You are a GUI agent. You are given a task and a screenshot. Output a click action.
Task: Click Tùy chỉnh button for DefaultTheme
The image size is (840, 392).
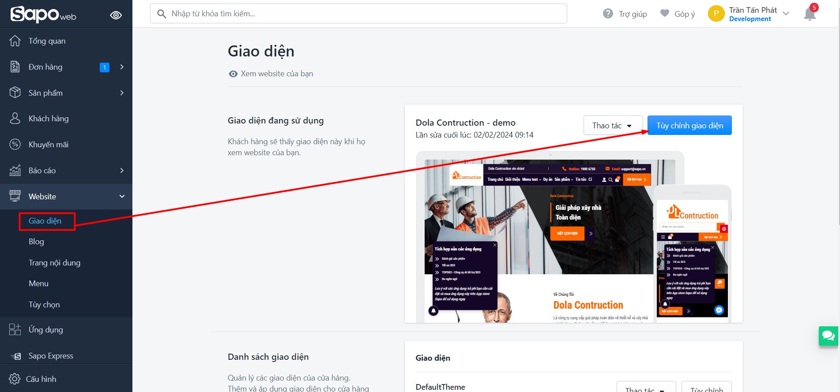706,387
